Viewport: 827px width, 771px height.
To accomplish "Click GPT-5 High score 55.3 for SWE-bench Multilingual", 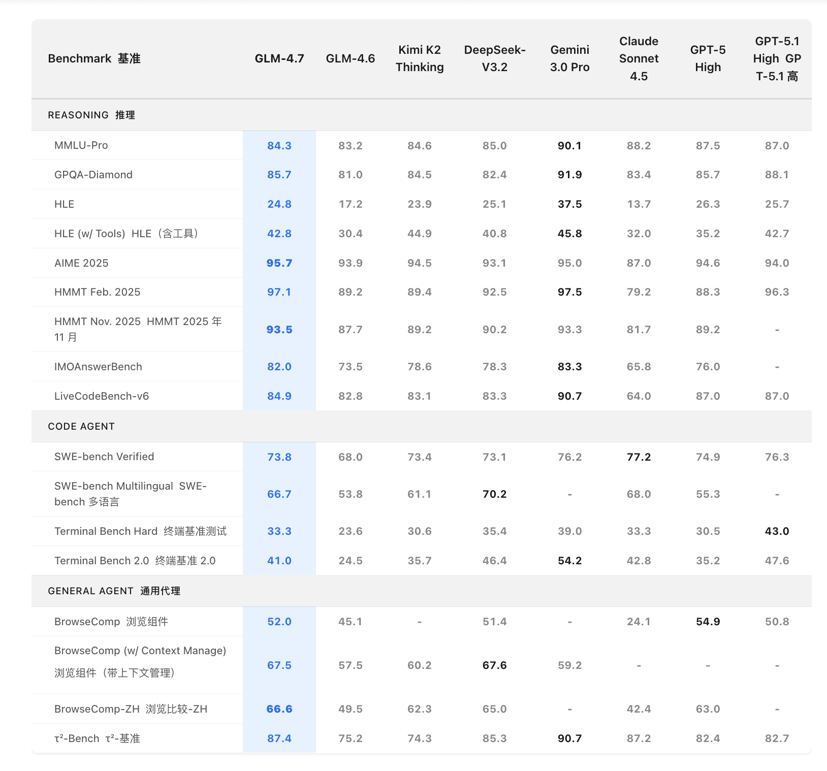I will tap(708, 494).
